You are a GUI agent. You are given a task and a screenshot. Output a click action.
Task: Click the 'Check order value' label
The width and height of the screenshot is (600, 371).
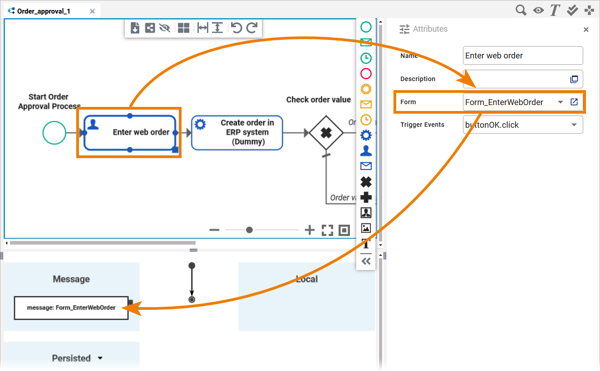[319, 100]
